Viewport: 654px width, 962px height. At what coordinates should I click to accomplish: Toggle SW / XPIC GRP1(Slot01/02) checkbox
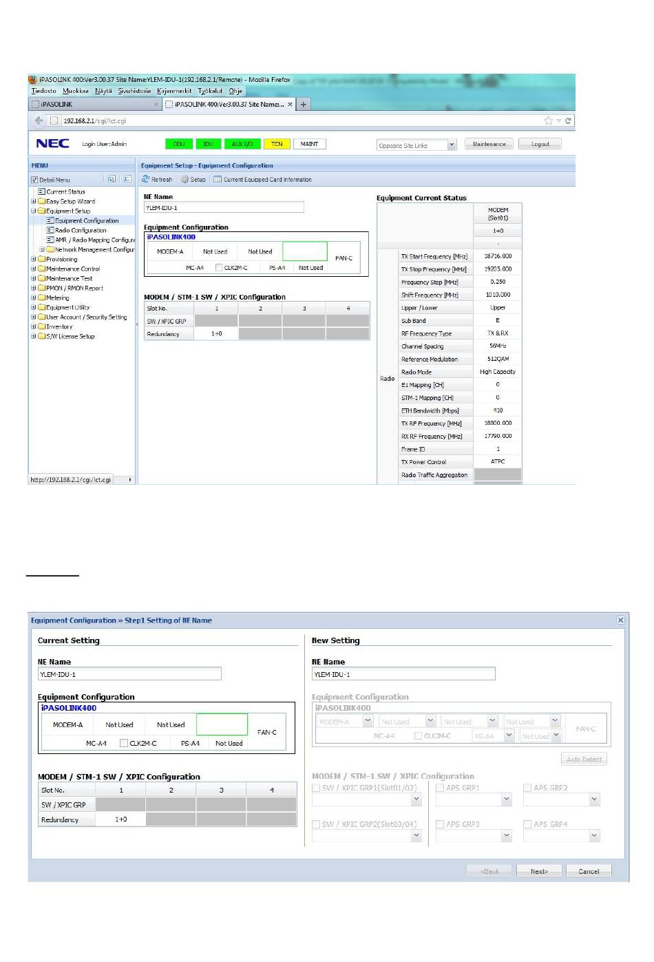316,788
